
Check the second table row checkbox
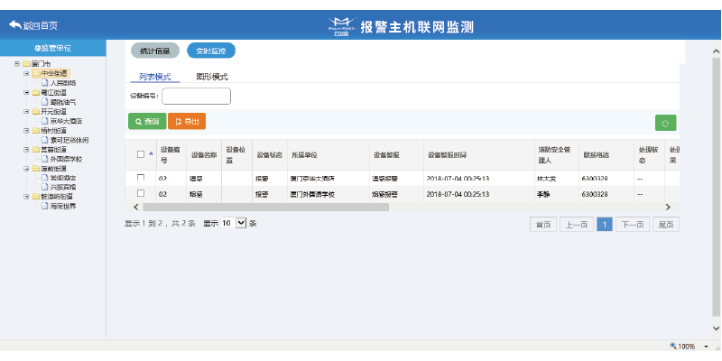tap(140, 193)
